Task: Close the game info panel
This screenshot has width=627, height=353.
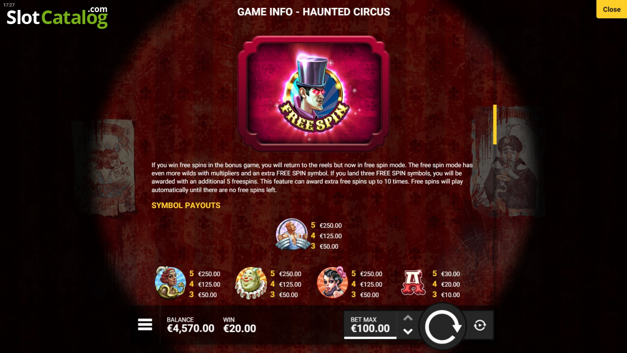Action: pyautogui.click(x=611, y=9)
